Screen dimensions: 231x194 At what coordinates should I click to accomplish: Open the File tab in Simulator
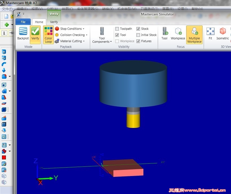click(x=23, y=22)
